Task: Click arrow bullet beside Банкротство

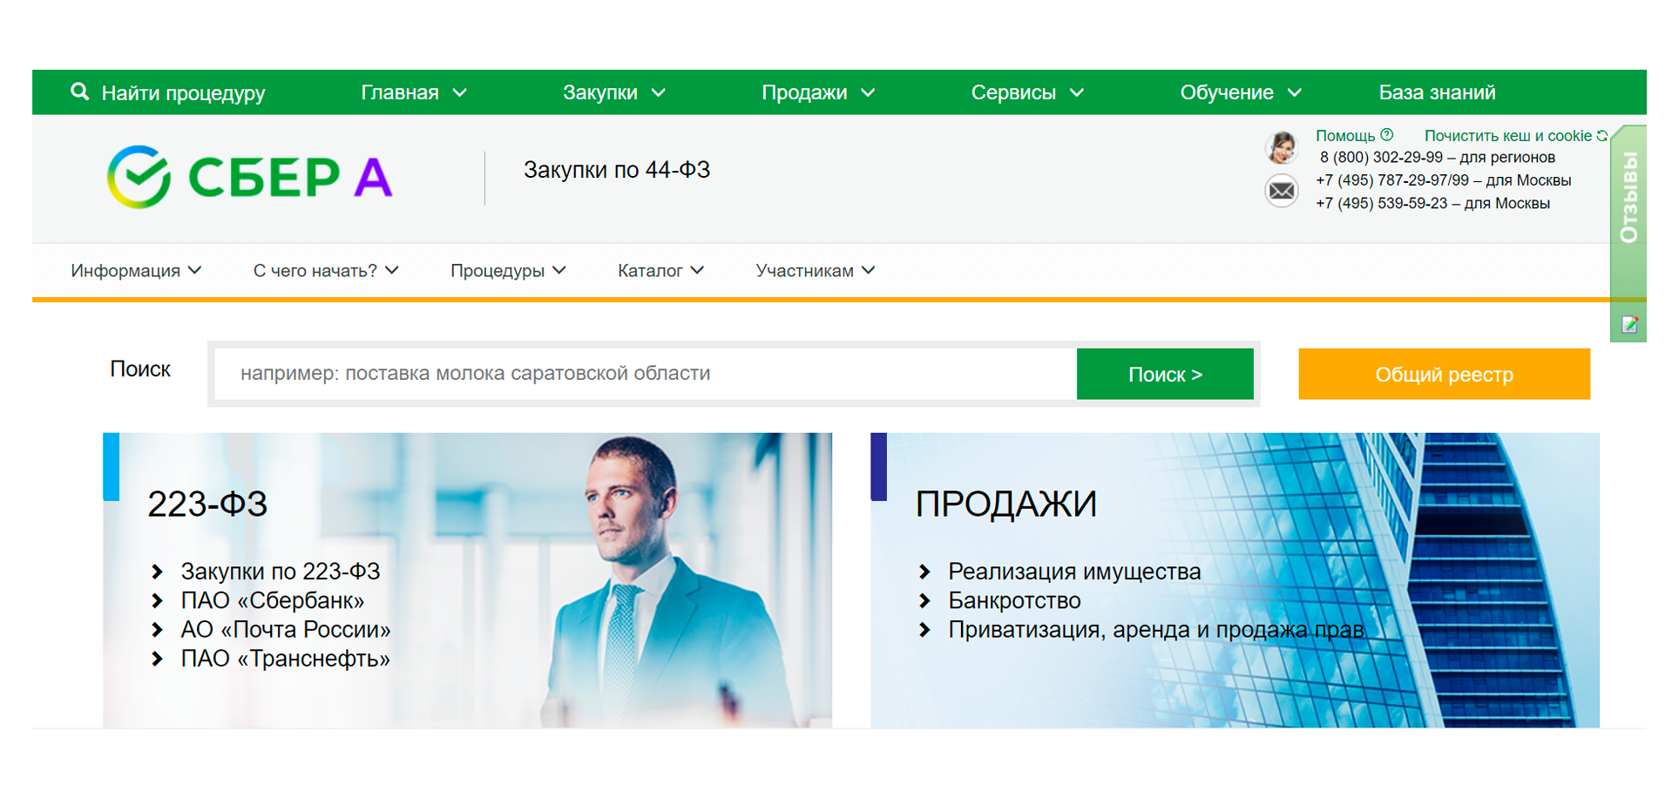Action: [x=924, y=600]
